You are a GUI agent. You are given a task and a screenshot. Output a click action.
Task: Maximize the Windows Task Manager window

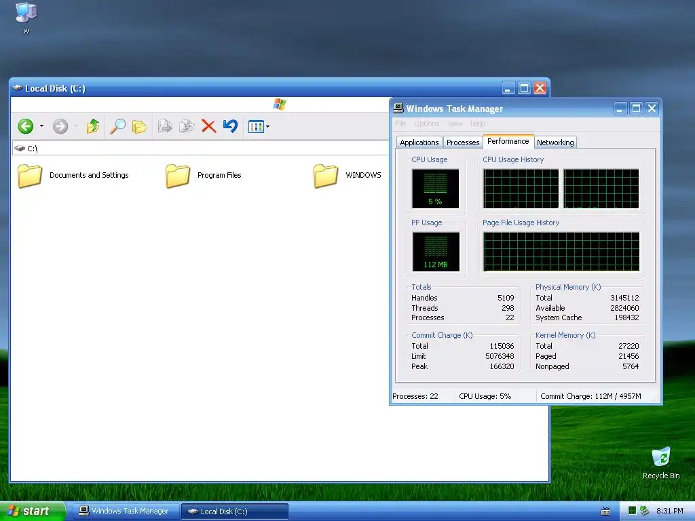click(636, 109)
